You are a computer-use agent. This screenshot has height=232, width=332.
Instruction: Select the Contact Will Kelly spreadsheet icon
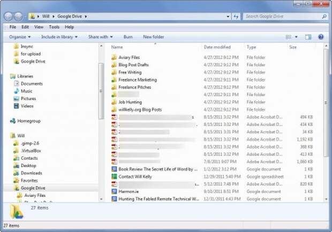click(x=114, y=176)
